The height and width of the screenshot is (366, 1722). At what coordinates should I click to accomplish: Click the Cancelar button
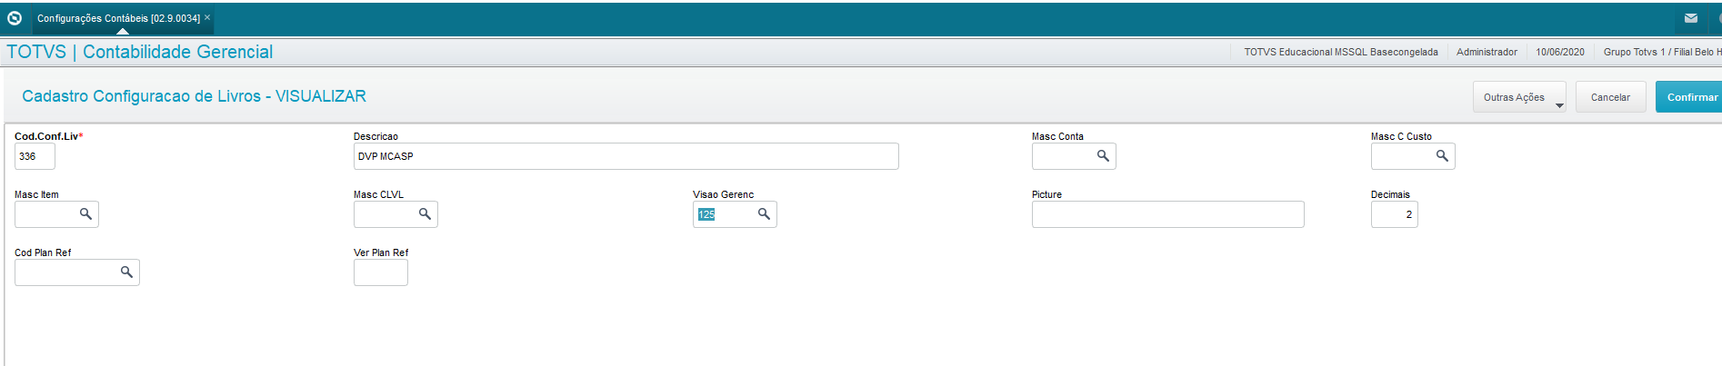(1610, 97)
